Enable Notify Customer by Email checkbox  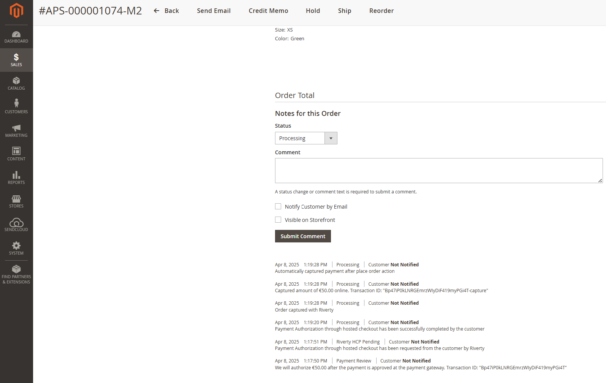pyautogui.click(x=278, y=206)
